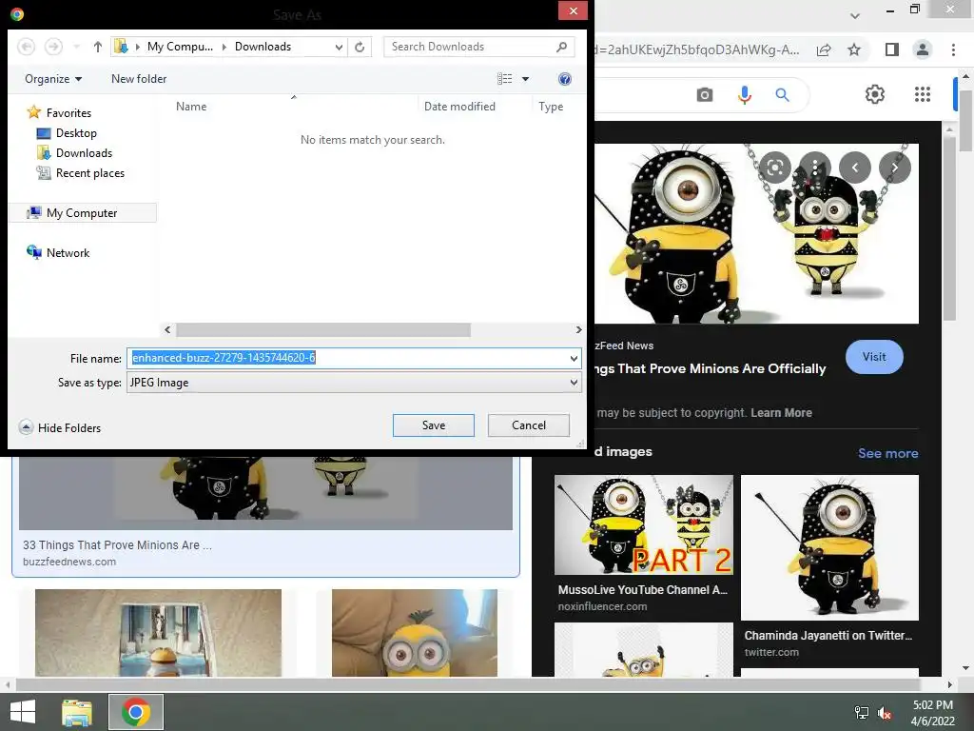Open the yellow minion face thumbnail
974x731 pixels.
(x=415, y=633)
